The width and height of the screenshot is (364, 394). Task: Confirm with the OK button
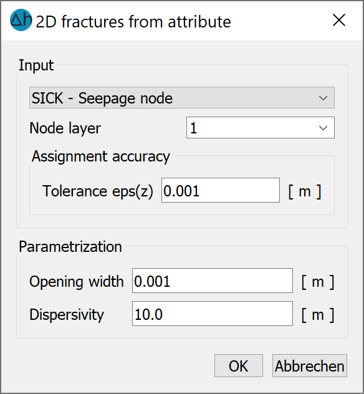click(238, 365)
